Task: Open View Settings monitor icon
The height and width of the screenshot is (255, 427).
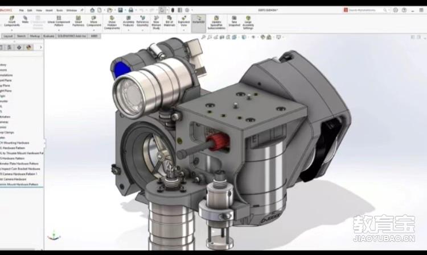Action: coord(278,37)
